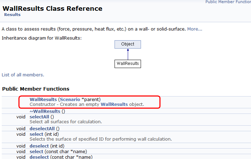
Task: Click the Object box in inheritance diagram
Action: click(x=128, y=44)
